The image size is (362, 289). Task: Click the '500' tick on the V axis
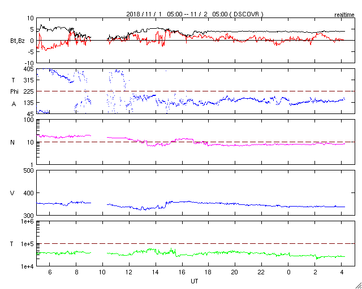[x=29, y=171]
